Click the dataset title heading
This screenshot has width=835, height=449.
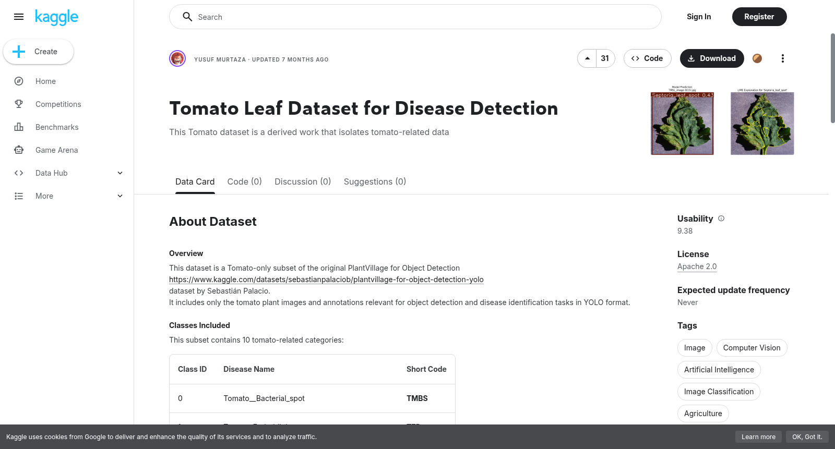coord(363,108)
